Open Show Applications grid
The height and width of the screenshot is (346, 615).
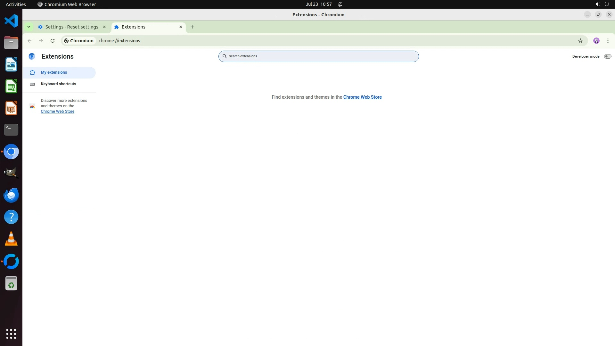click(11, 334)
